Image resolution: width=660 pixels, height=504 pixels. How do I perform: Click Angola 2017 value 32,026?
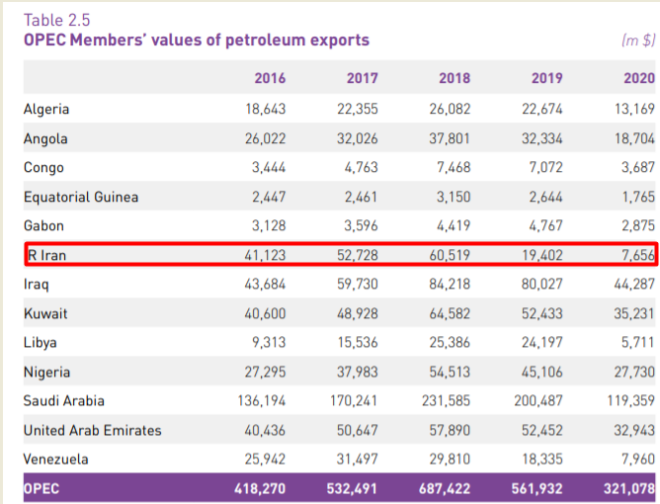(x=358, y=138)
